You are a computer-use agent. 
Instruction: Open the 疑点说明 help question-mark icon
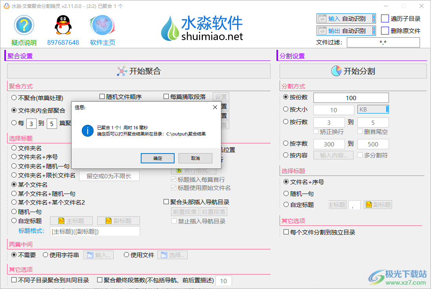(24, 25)
